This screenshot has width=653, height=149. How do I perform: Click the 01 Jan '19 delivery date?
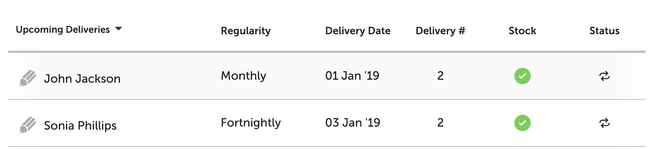tap(352, 76)
